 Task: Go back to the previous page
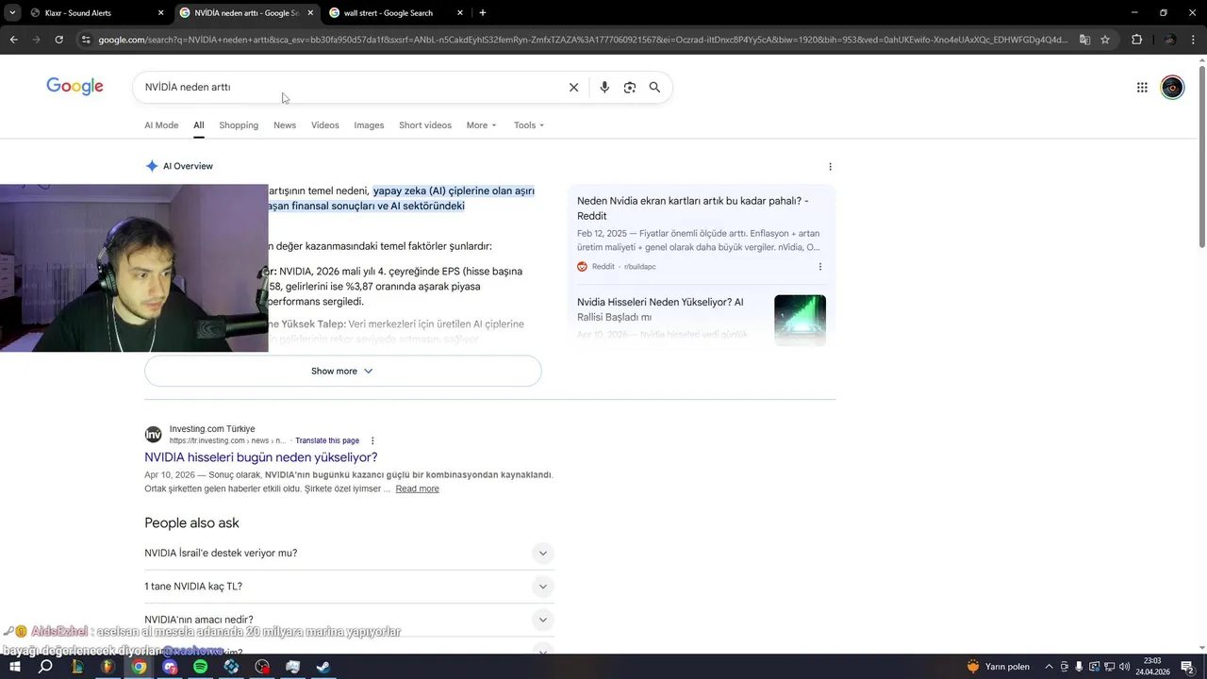(13, 40)
